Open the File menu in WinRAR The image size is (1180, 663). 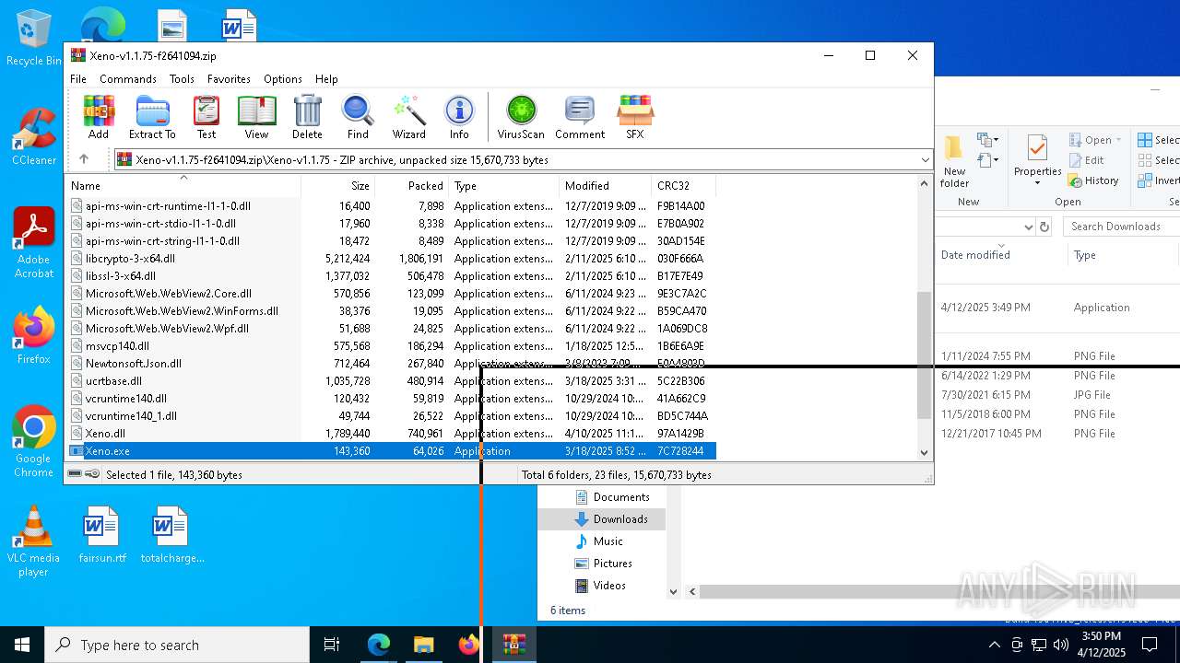pos(78,79)
